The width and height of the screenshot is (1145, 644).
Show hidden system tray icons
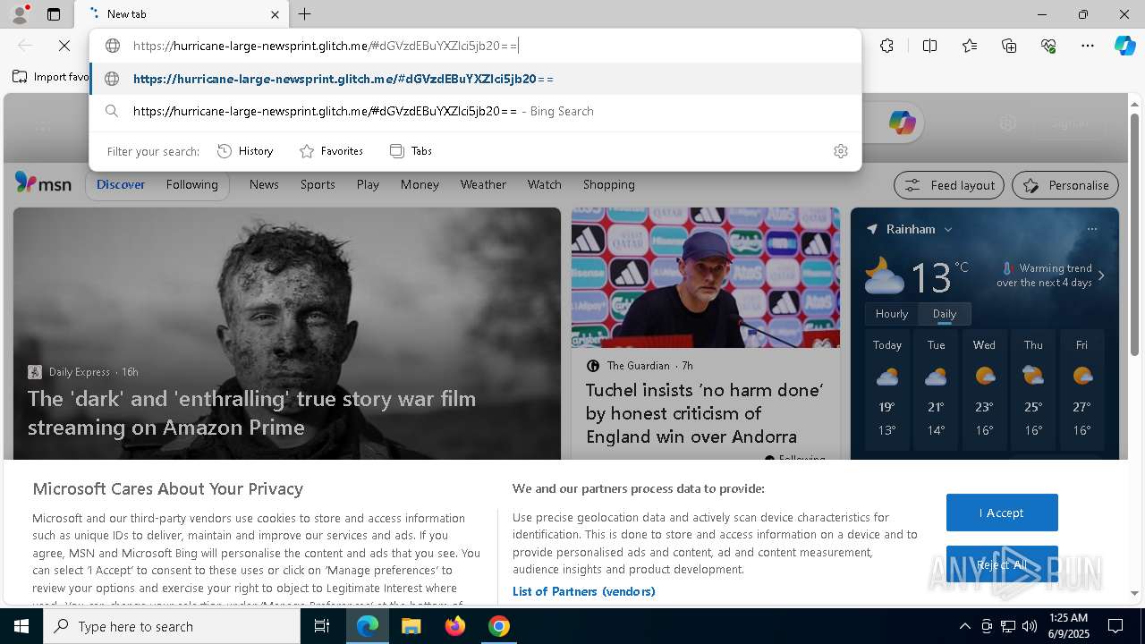[964, 626]
